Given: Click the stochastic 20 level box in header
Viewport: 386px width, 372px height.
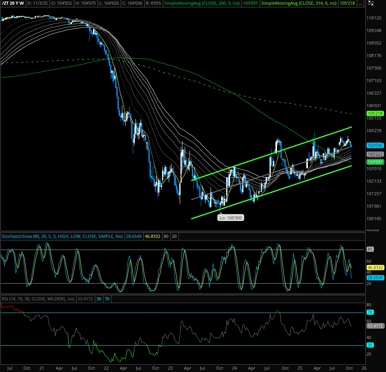Looking at the screenshot, I should click(x=174, y=236).
